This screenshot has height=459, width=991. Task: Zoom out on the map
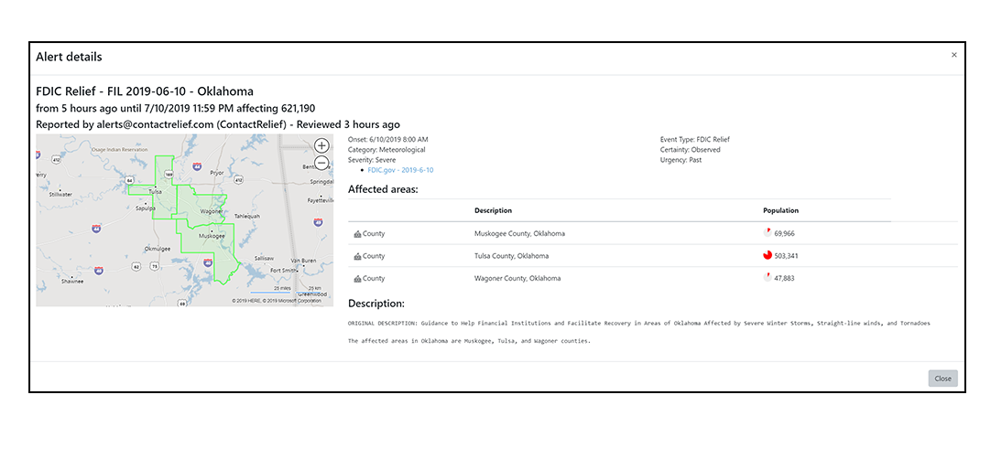[x=321, y=163]
